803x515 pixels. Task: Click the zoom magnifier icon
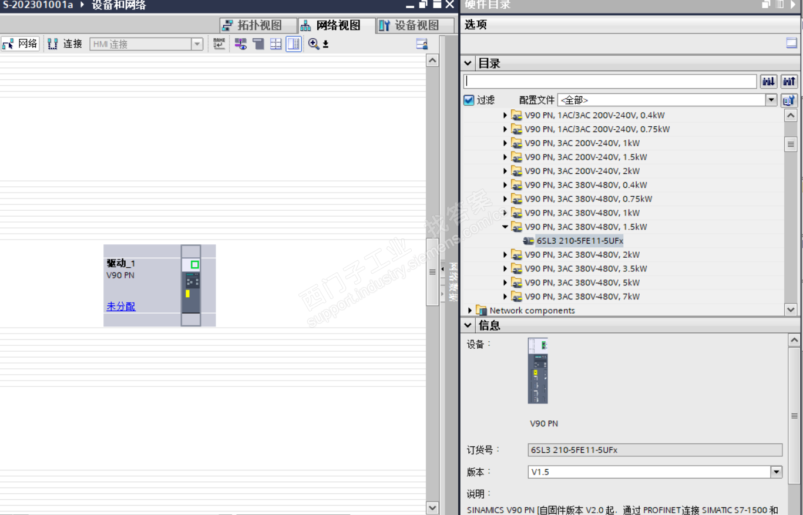pos(314,44)
